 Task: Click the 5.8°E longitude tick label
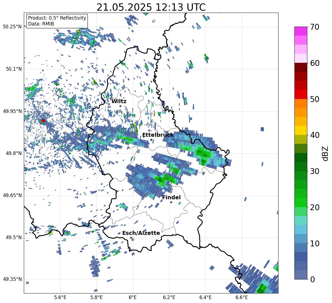pyautogui.click(x=96, y=297)
